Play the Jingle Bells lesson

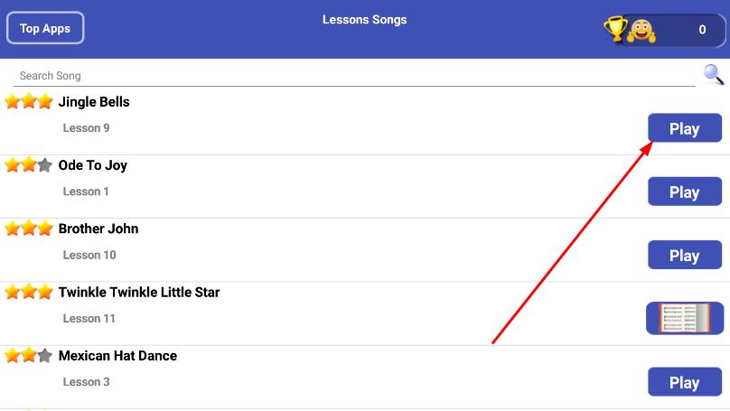[x=685, y=128]
